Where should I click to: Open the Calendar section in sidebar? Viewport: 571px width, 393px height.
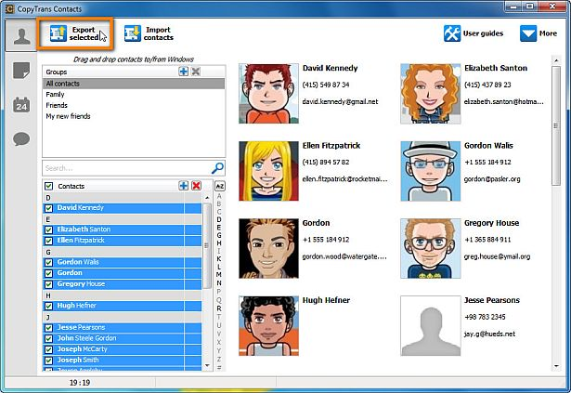[x=20, y=105]
